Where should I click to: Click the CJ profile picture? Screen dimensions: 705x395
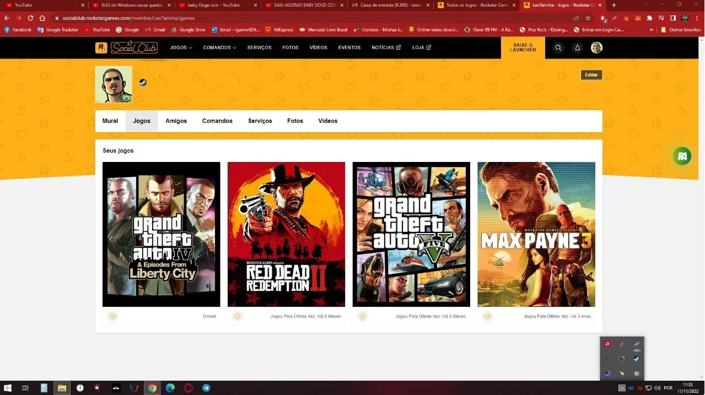click(114, 84)
